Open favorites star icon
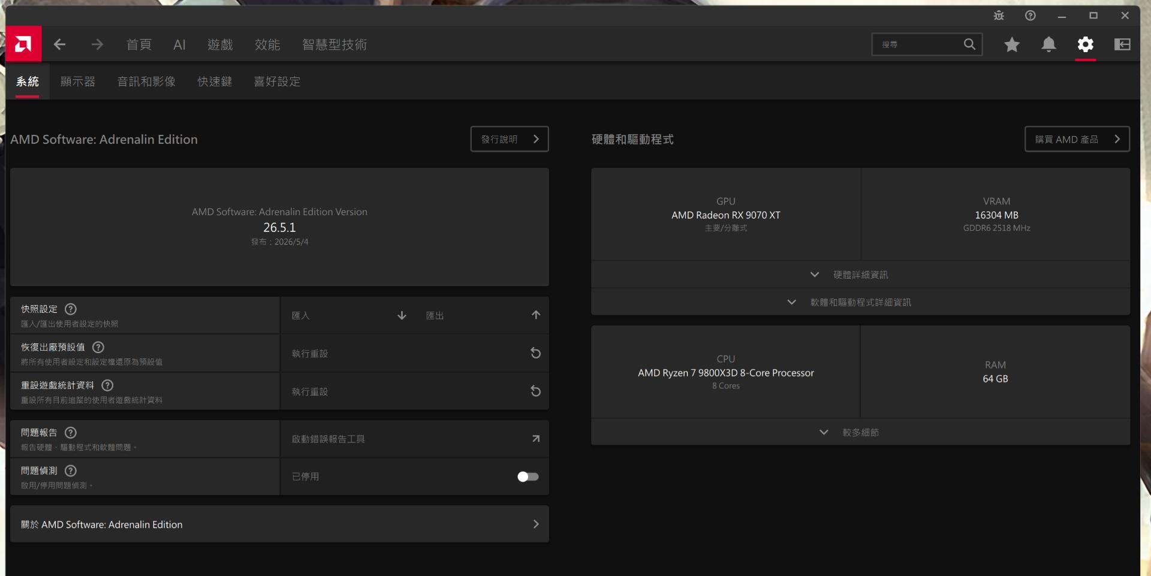The height and width of the screenshot is (576, 1151). coord(1012,44)
